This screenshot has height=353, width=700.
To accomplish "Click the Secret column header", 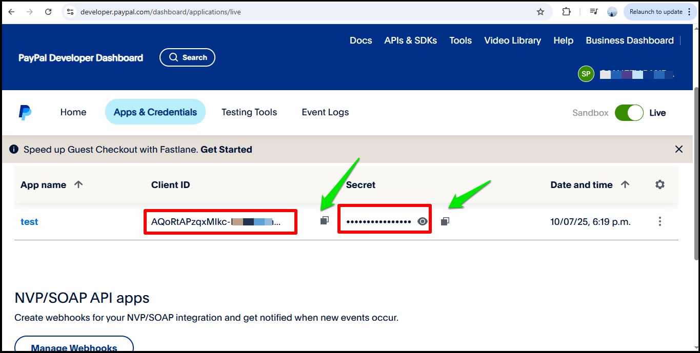I will pyautogui.click(x=361, y=185).
